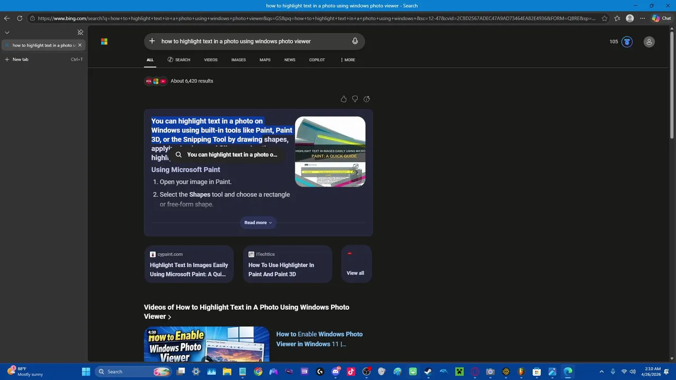The height and width of the screenshot is (380, 676).
Task: Start voice search with microphone icon
Action: (x=355, y=41)
